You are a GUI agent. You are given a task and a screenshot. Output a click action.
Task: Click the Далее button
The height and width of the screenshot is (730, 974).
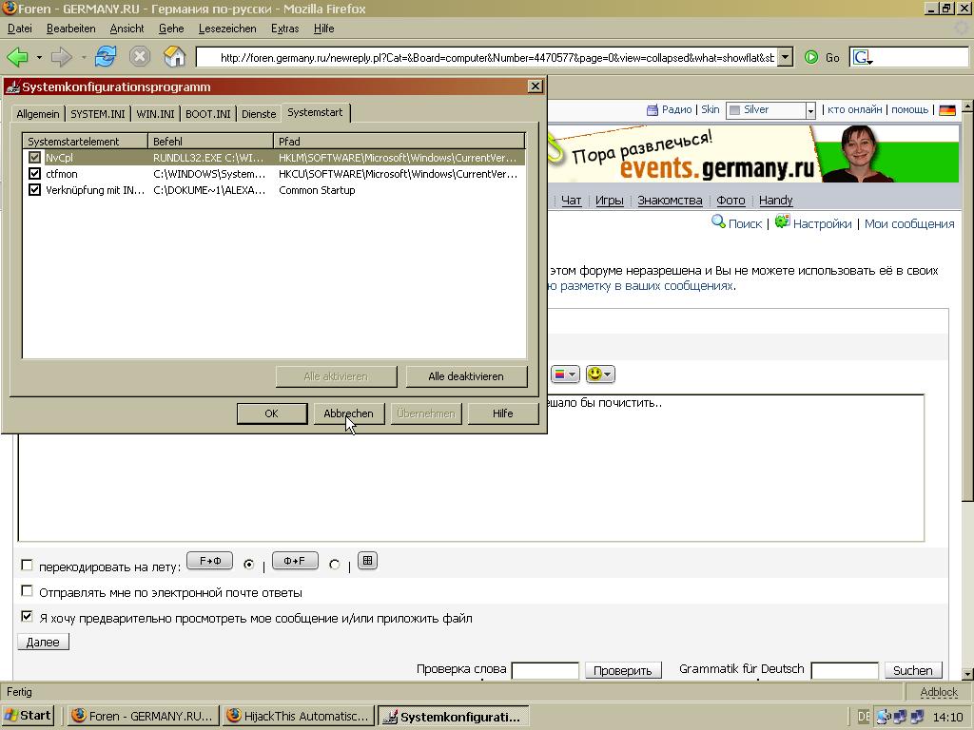[43, 642]
